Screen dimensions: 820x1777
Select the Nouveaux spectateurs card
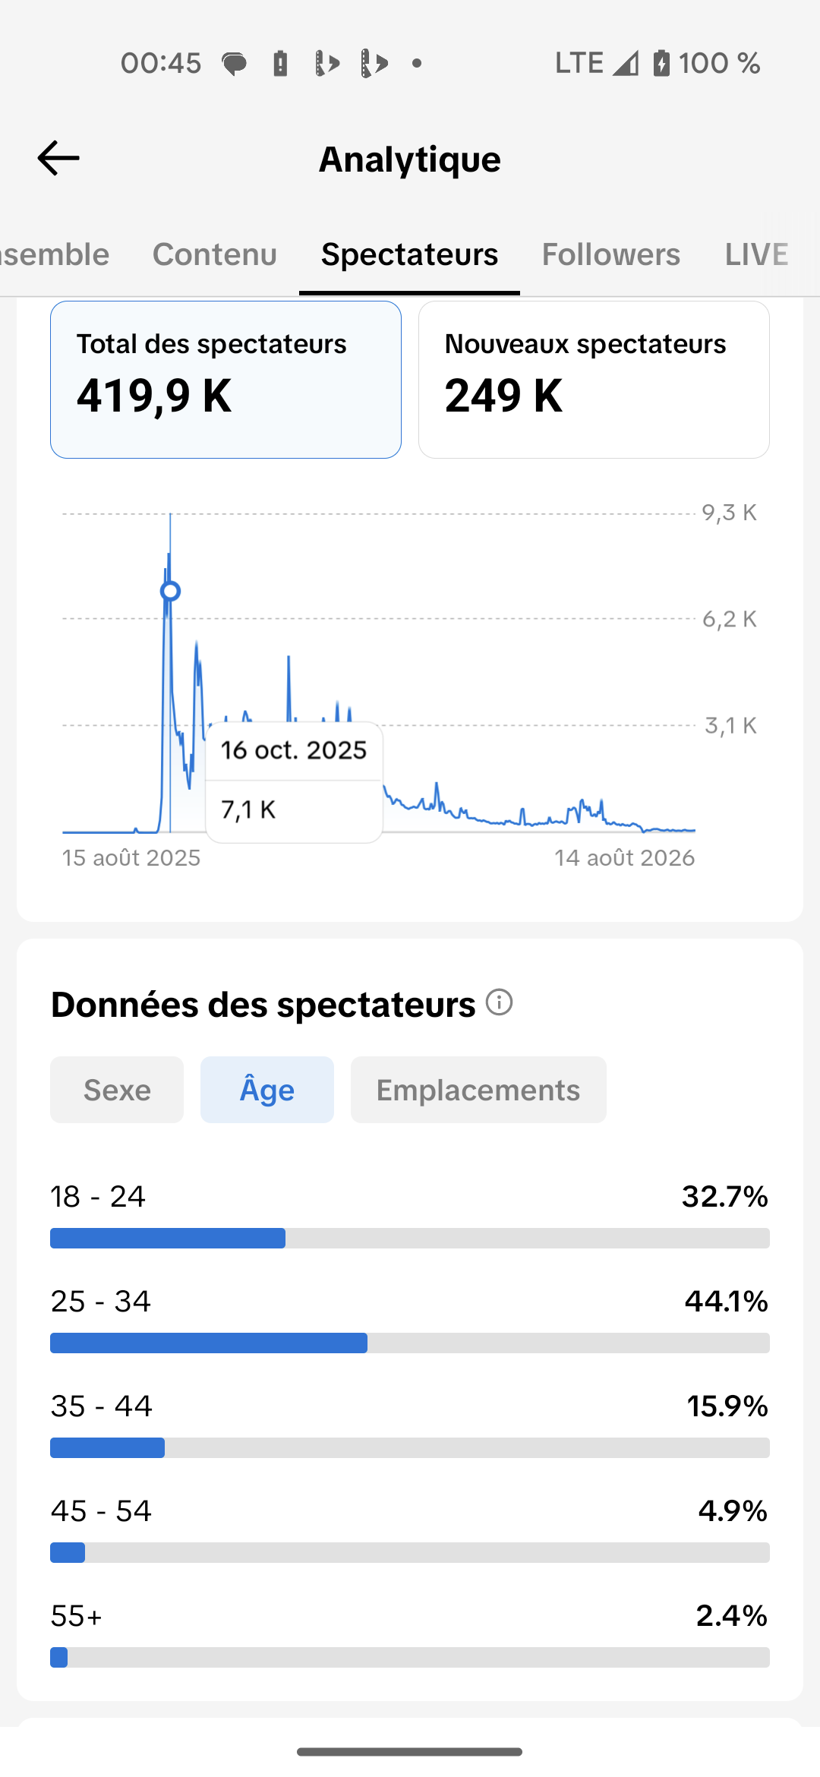(x=594, y=380)
